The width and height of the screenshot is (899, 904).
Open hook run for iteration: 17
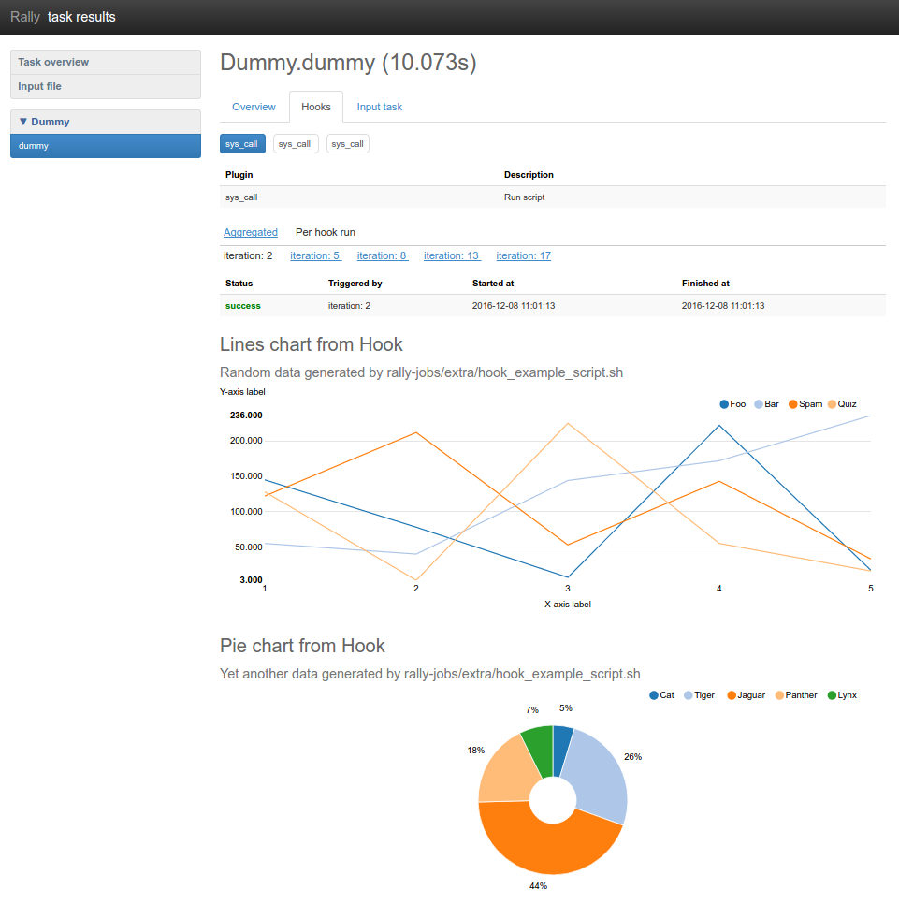coord(523,255)
